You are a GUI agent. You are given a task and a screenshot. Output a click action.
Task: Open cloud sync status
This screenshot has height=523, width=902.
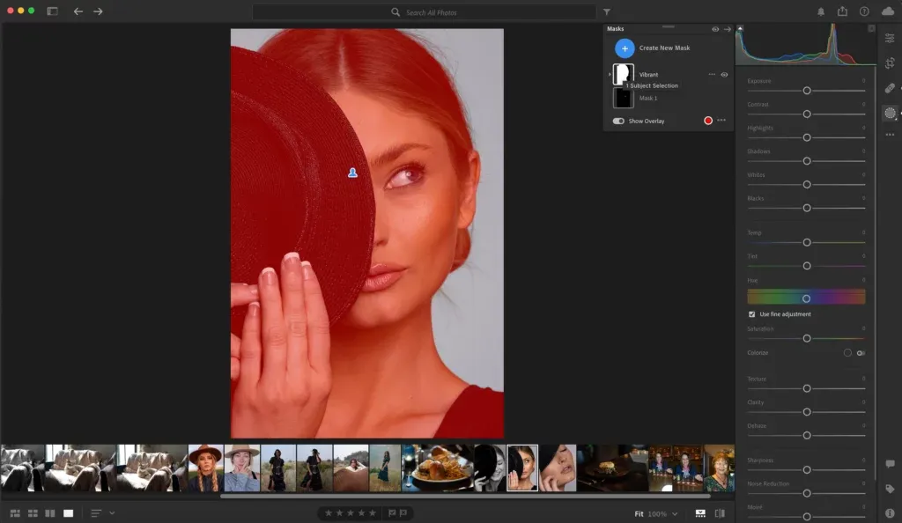pyautogui.click(x=887, y=12)
